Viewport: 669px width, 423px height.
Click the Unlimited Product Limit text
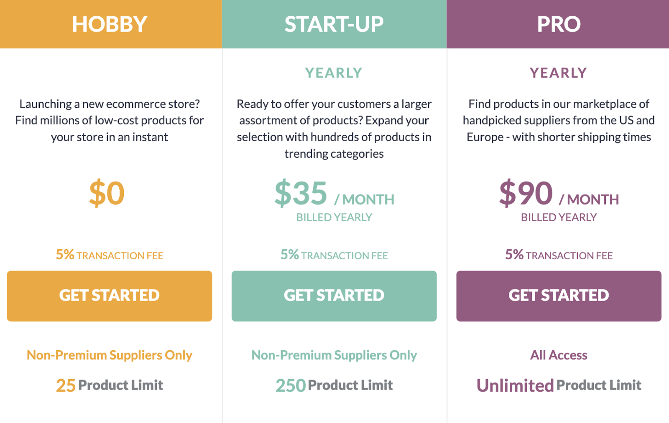558,385
